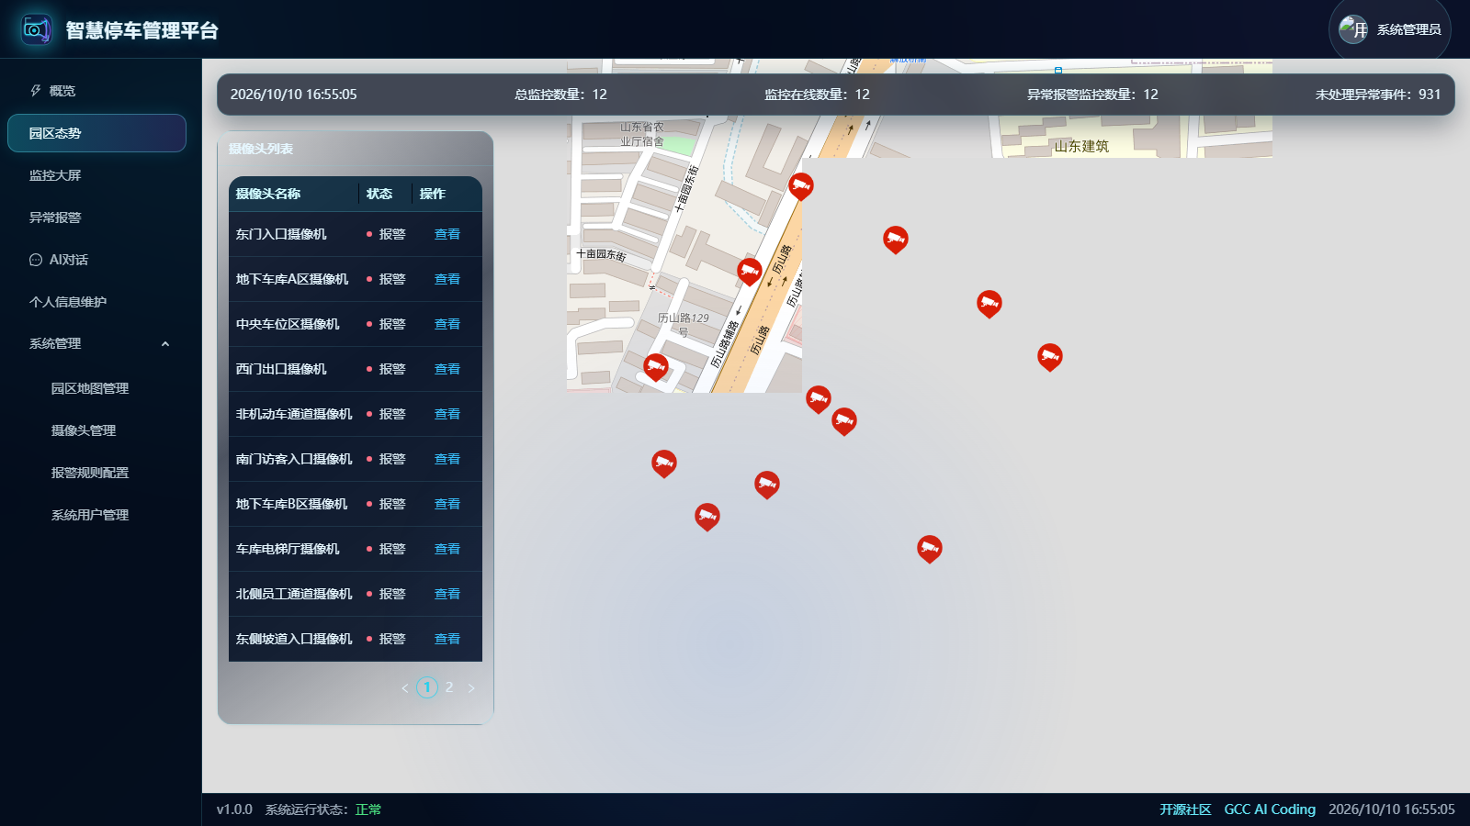
Task: Open the 监控大屏 page
Action: click(96, 175)
